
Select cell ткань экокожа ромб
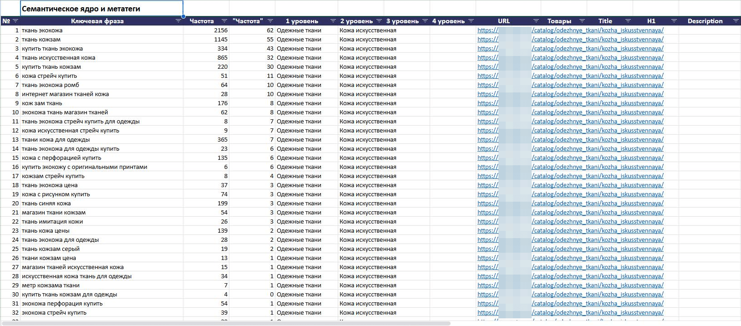tap(102, 85)
